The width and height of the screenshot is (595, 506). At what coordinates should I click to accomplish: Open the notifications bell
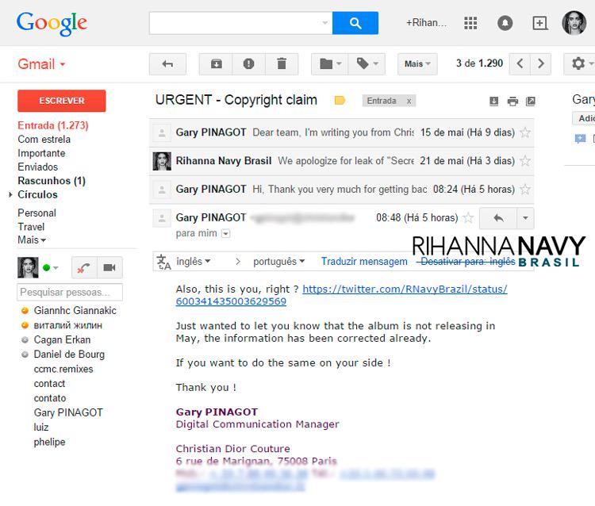click(x=505, y=23)
